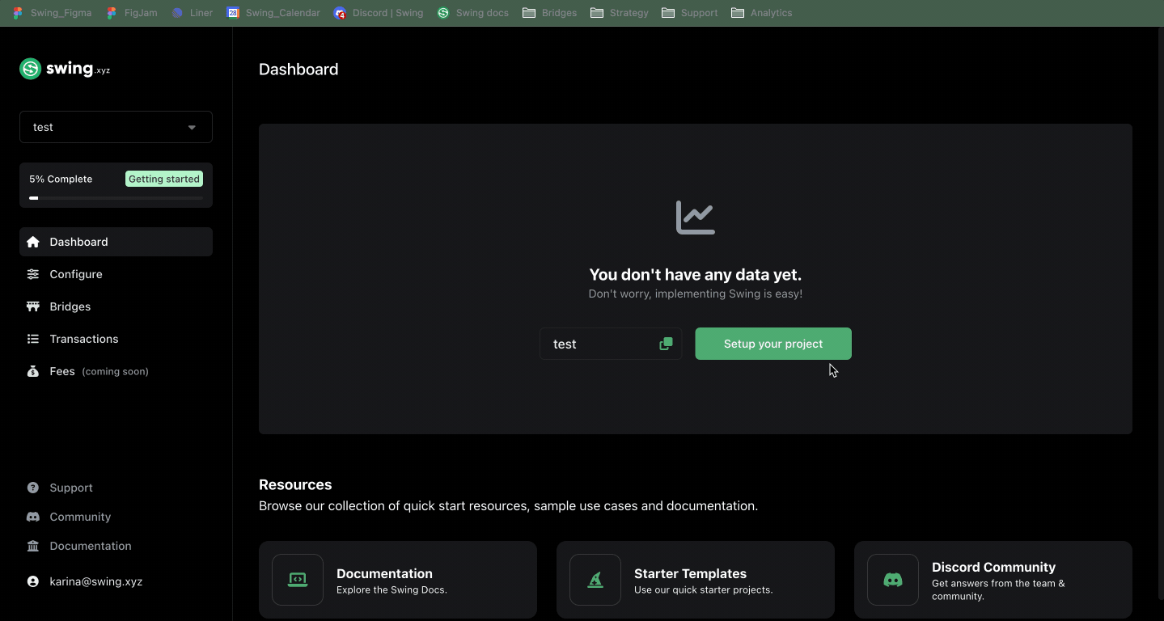Viewport: 1164px width, 621px height.
Task: Click the Getting started badge
Action: click(163, 179)
